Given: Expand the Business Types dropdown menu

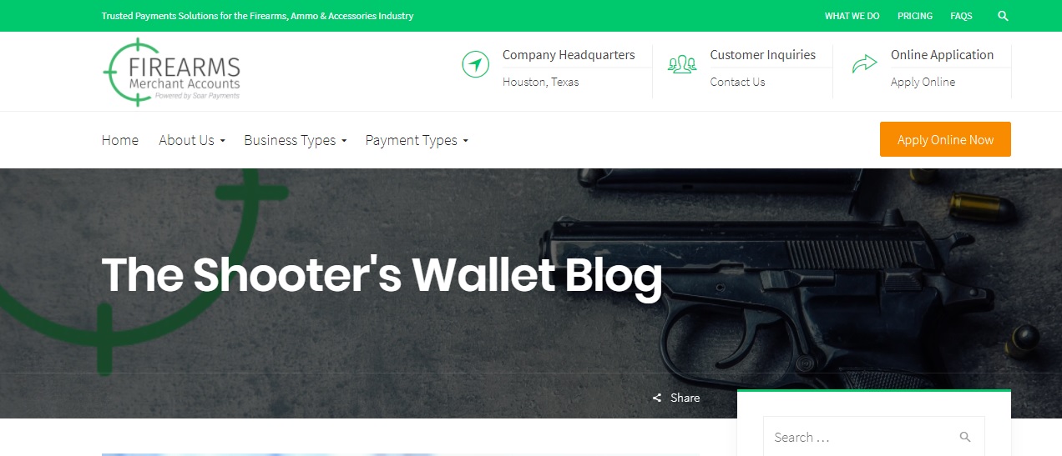Looking at the screenshot, I should 296,140.
